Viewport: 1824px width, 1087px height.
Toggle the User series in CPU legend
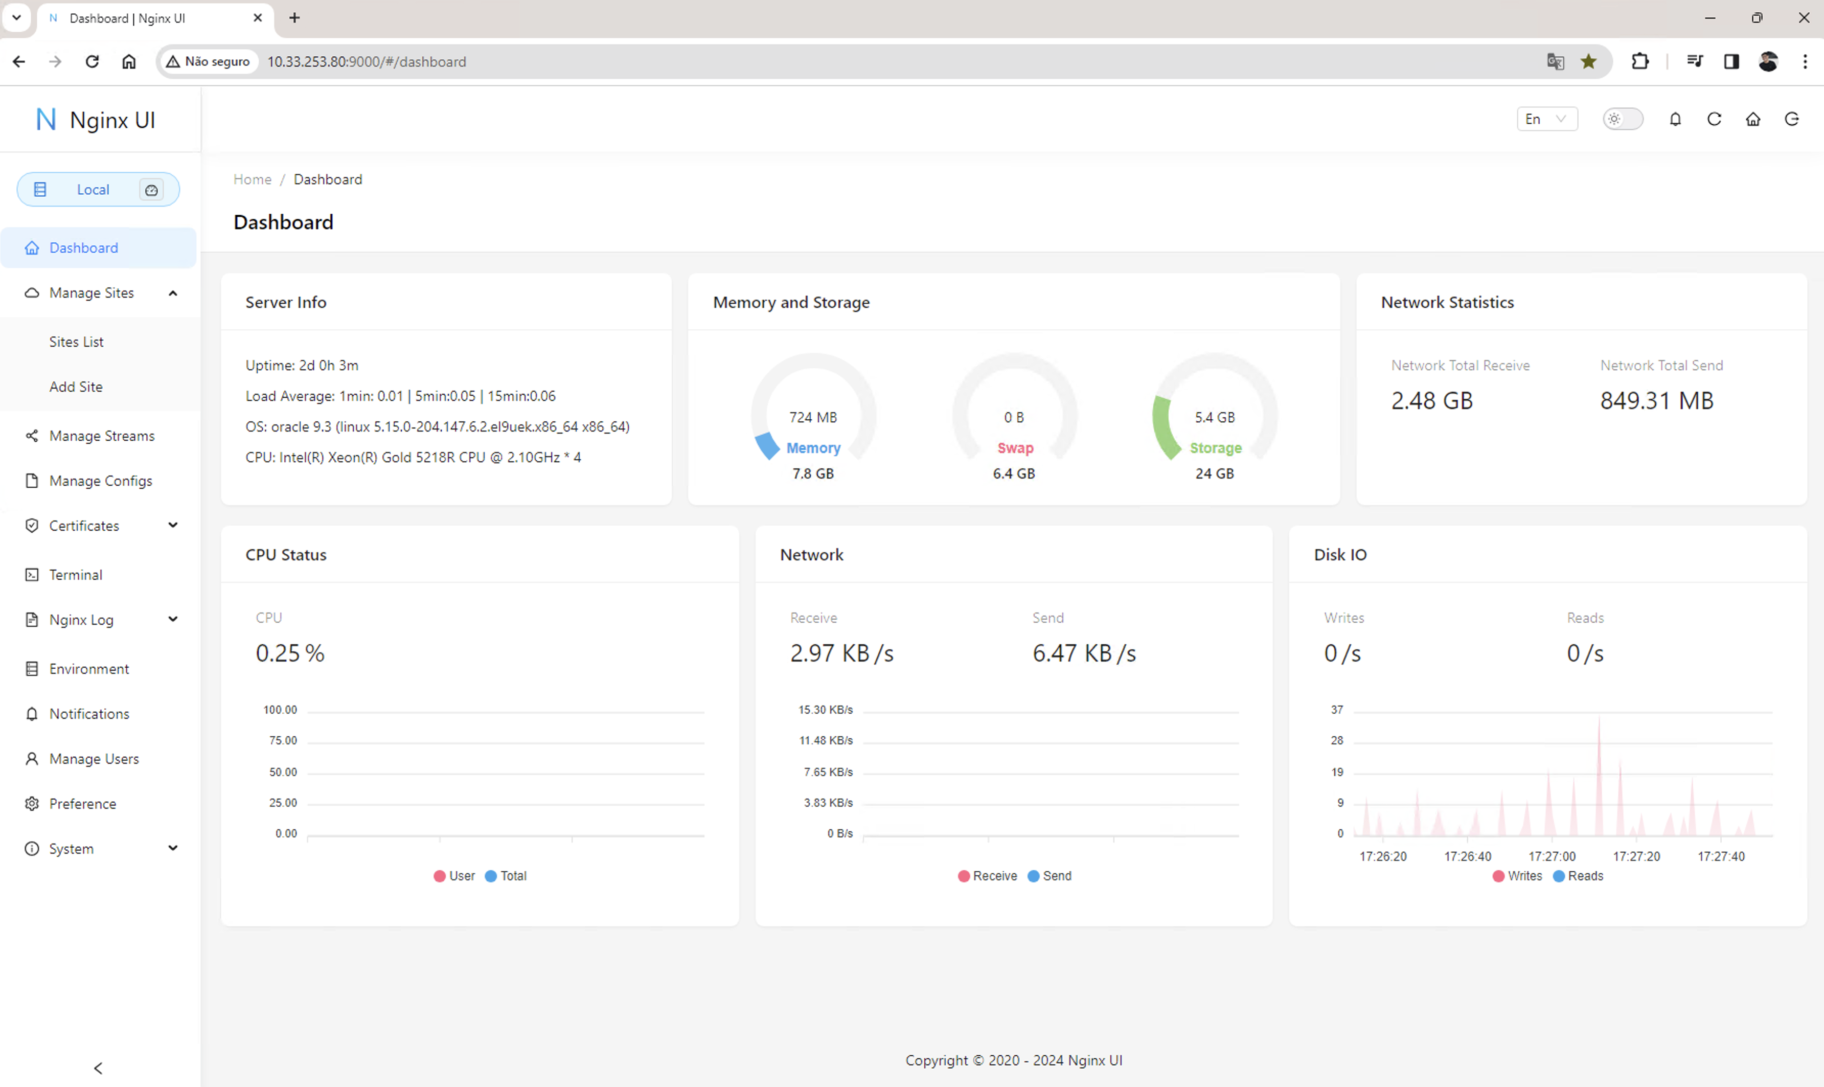click(x=454, y=876)
